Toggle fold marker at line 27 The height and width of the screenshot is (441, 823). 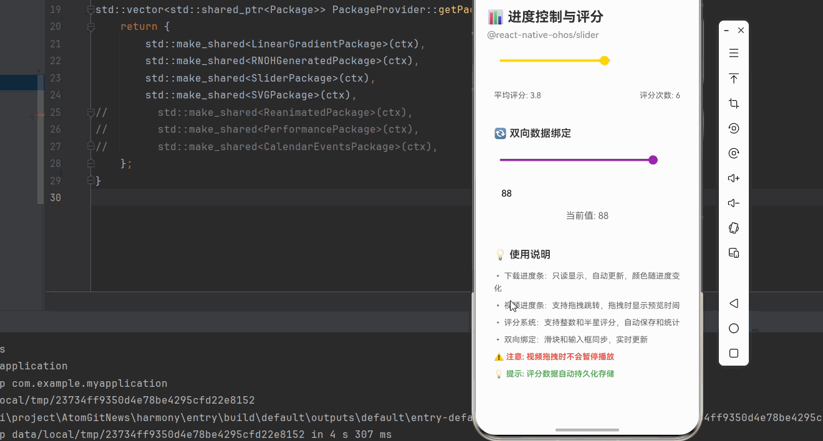[91, 146]
